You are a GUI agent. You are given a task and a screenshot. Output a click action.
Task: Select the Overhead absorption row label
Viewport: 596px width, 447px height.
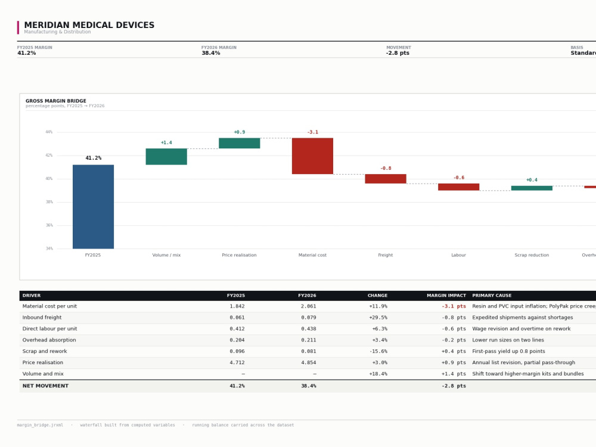point(49,340)
